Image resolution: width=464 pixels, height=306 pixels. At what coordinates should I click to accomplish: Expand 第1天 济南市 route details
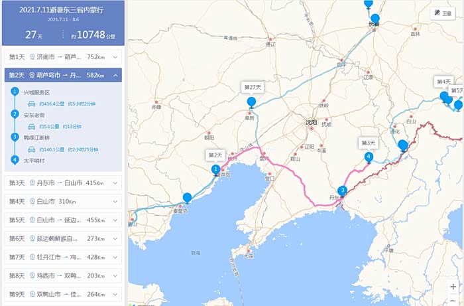[x=115, y=57]
